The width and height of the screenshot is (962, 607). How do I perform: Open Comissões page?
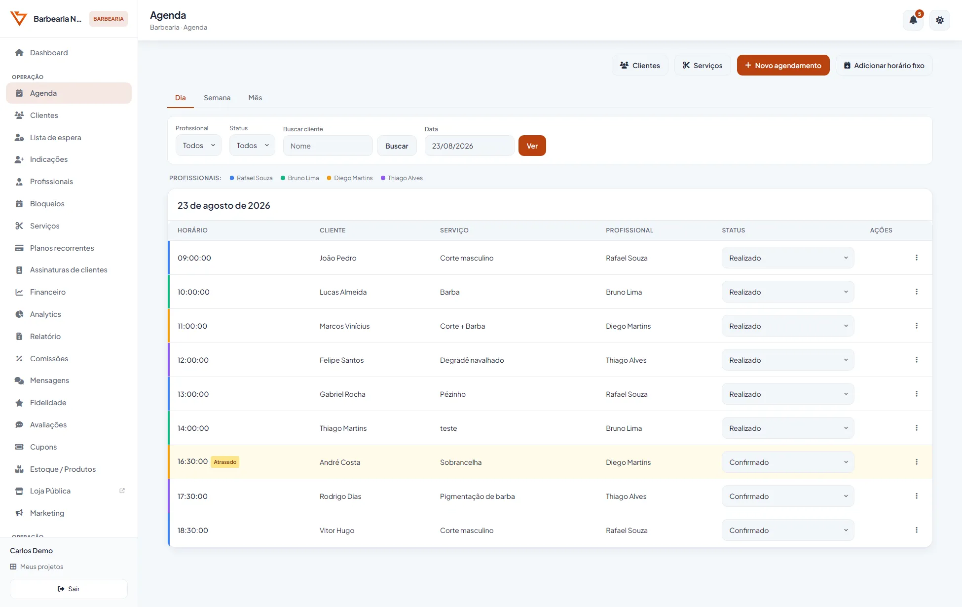point(69,359)
